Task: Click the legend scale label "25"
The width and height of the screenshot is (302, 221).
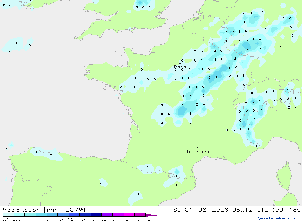Action: [92, 219]
